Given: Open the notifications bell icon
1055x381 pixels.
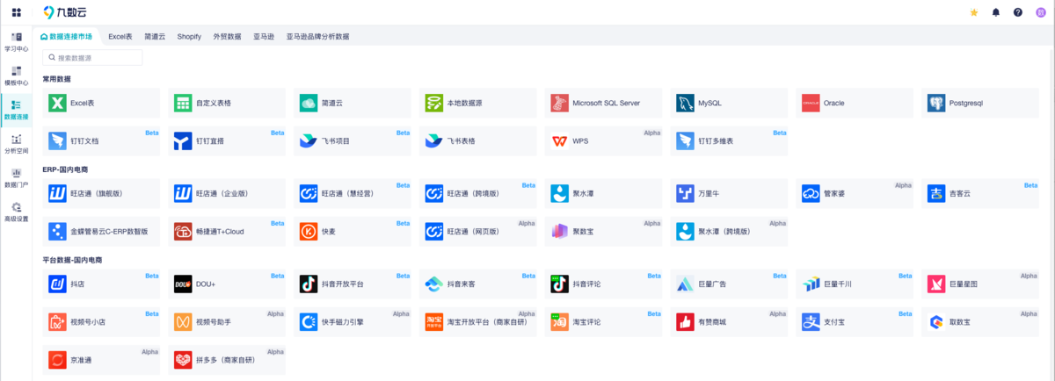Looking at the screenshot, I should tap(996, 12).
